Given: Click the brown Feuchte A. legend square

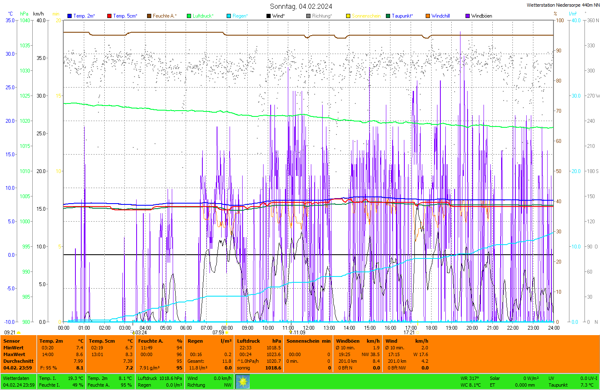Looking at the screenshot, I should (x=149, y=16).
